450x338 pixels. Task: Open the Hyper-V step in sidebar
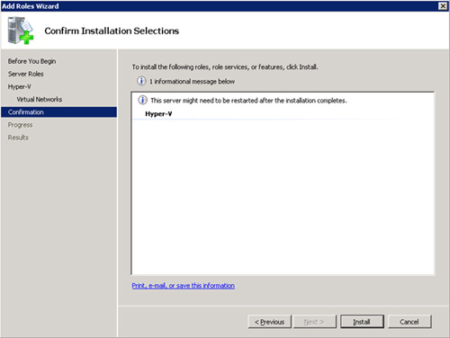click(20, 86)
